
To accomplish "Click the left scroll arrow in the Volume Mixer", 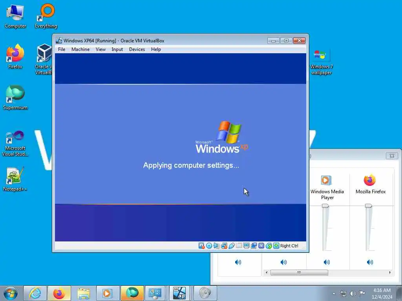I will coord(267,273).
